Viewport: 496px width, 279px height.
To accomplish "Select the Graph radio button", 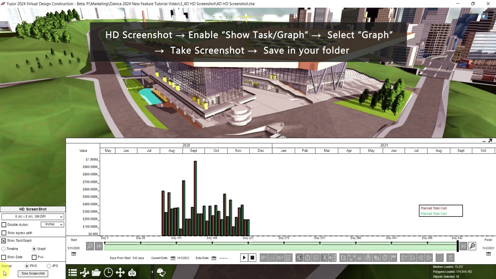I will (x=34, y=249).
